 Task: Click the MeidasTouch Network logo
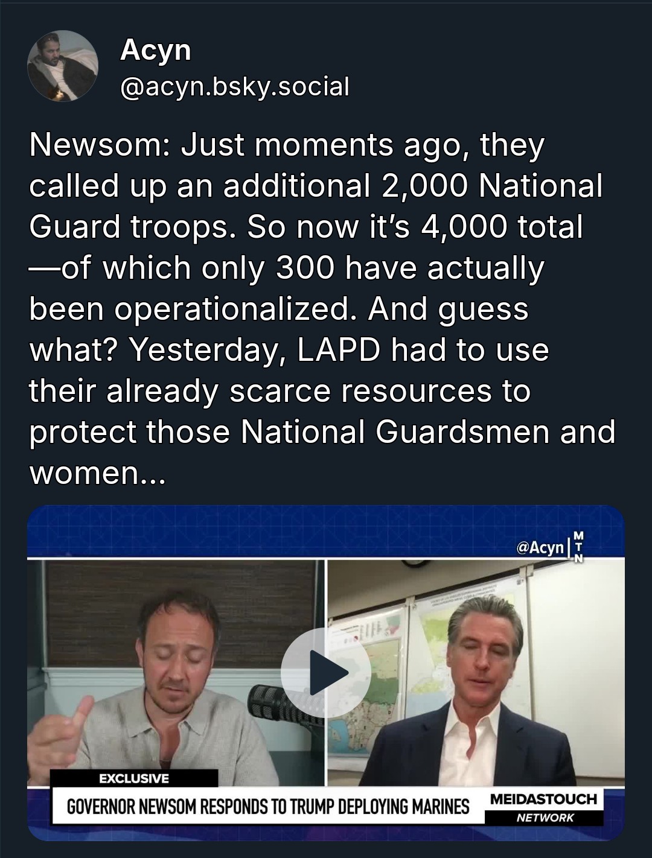(x=543, y=807)
